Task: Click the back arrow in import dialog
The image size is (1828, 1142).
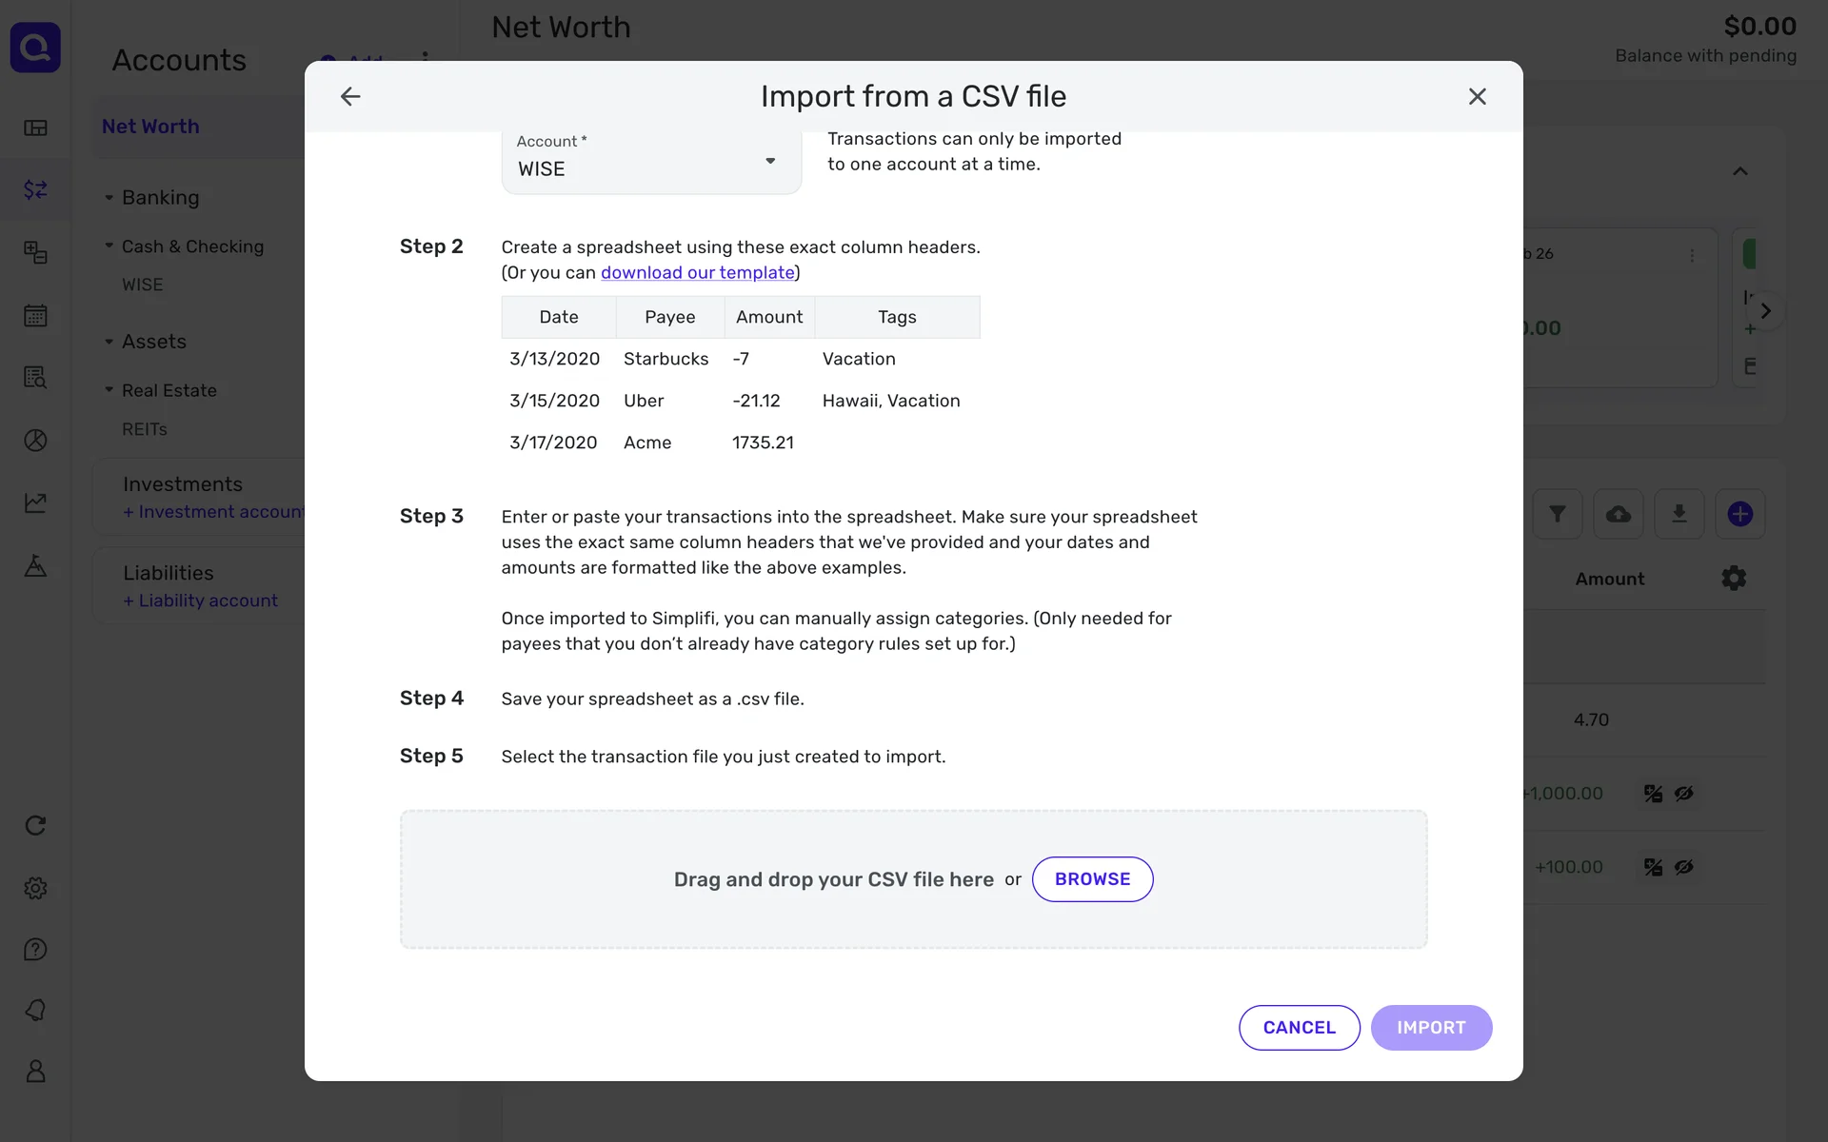Action: [350, 96]
